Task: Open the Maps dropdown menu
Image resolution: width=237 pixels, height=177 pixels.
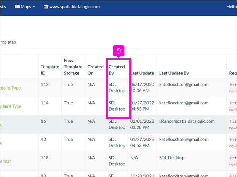Action: pos(25,7)
